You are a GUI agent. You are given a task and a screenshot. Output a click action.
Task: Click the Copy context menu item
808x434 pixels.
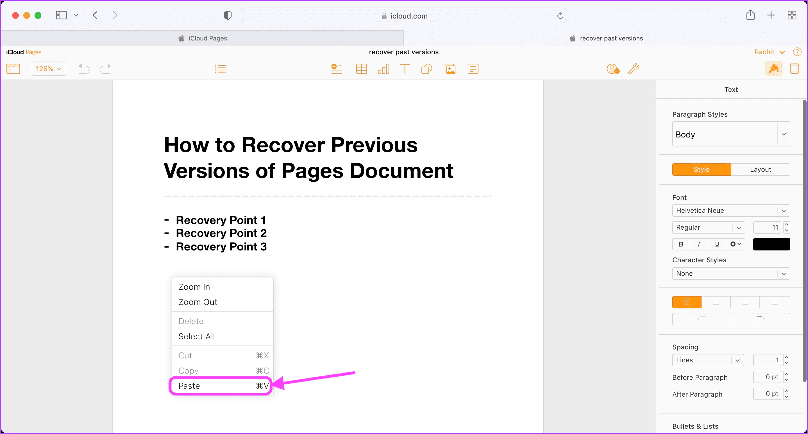223,370
